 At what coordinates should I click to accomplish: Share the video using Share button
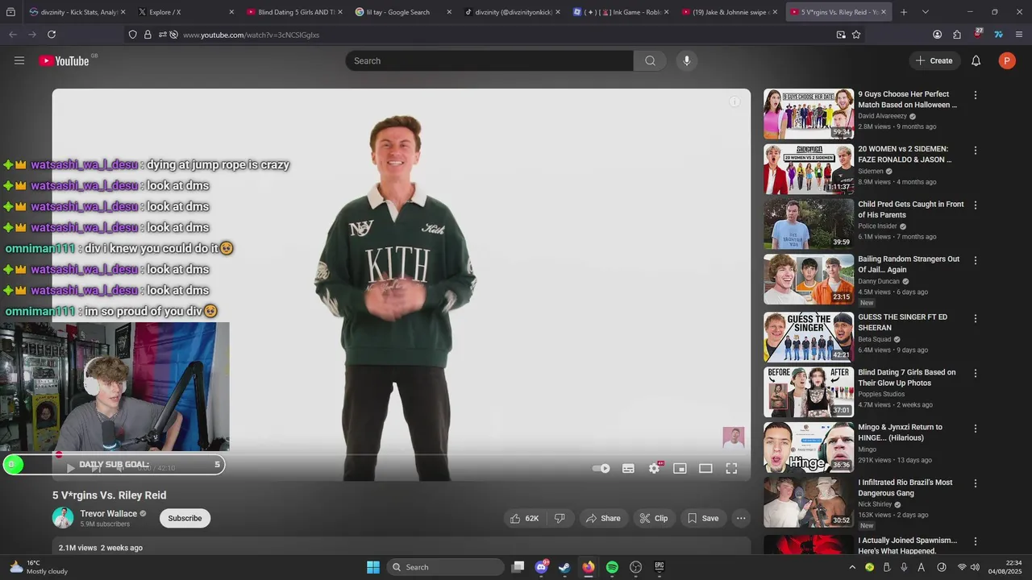603,518
